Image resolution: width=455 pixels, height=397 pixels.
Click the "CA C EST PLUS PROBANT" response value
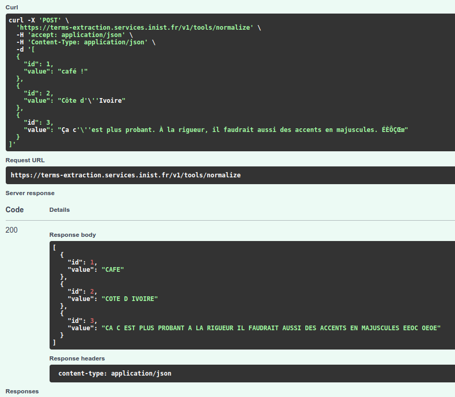[271, 328]
